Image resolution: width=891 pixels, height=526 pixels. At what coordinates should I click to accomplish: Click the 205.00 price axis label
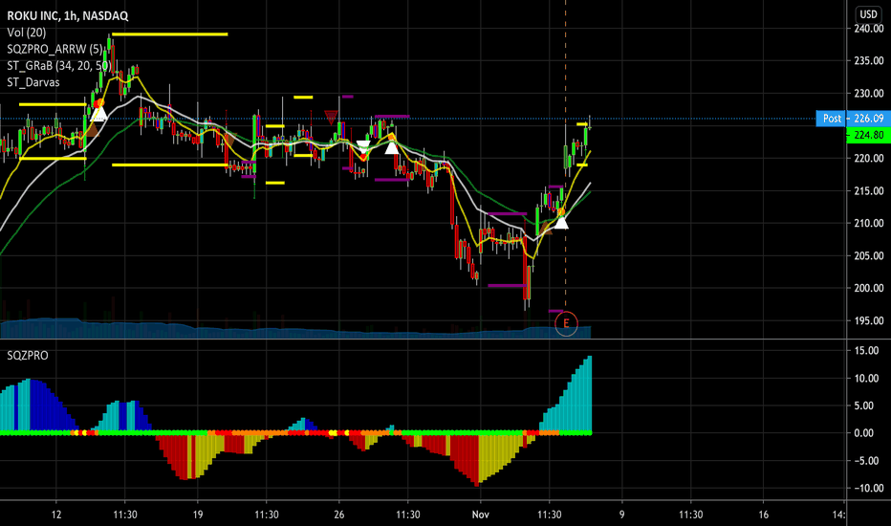pyautogui.click(x=869, y=255)
